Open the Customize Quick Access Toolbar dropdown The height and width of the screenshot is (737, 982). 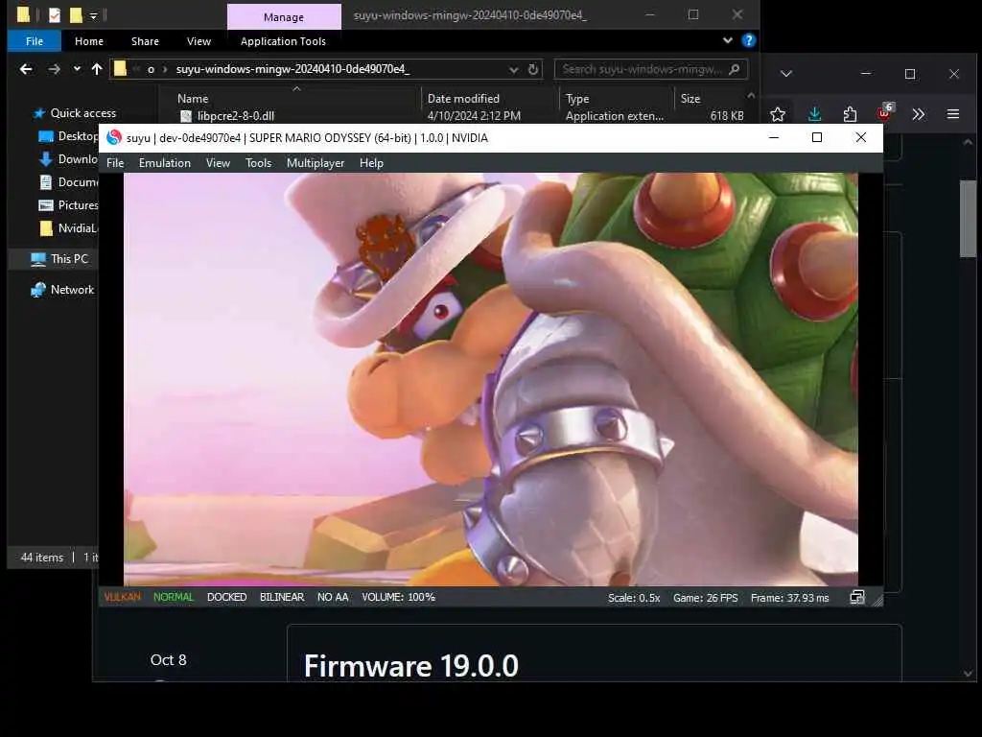(93, 15)
